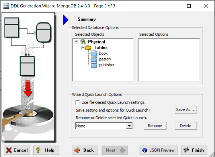Viewport: 215px width, 157px height.
Task: Click the 'Selected Objects' label
Action: point(90,34)
